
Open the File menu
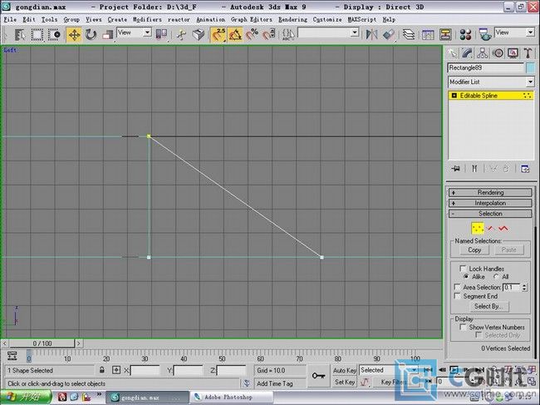10,20
